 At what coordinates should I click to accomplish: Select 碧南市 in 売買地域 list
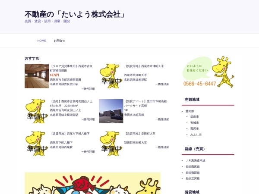(x=194, y=117)
